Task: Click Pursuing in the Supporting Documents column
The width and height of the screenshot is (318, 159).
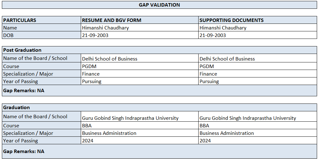Action: point(209,82)
